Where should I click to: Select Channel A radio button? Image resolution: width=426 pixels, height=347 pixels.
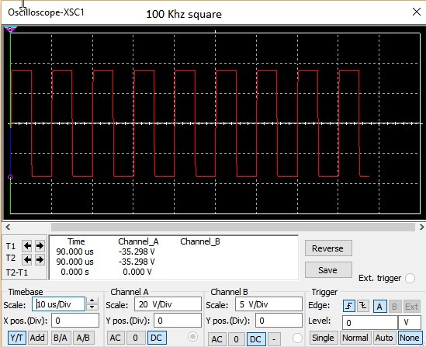pyautogui.click(x=193, y=337)
